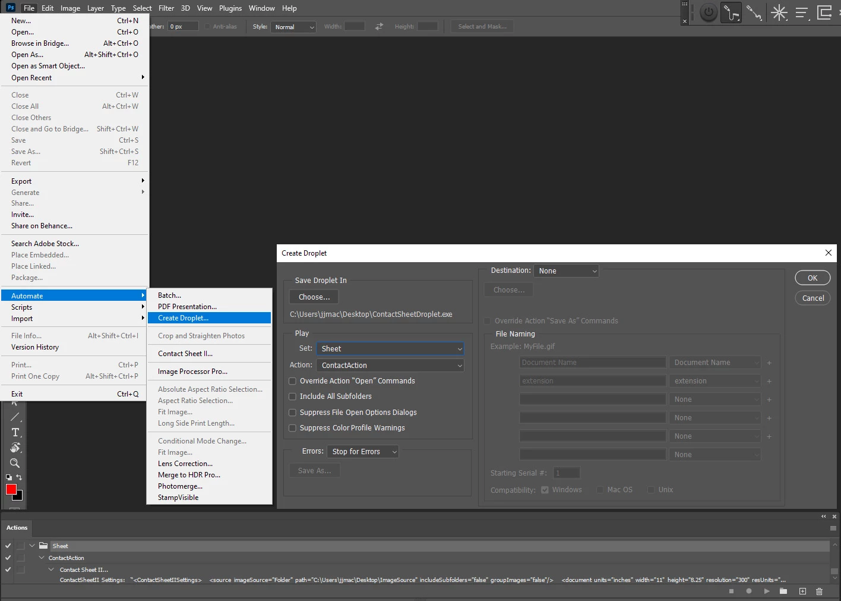Click the power button in floating panel
The height and width of the screenshot is (601, 841).
coord(709,12)
